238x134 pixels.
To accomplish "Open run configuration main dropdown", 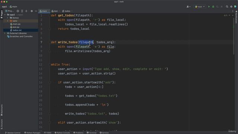I will point(200,7).
